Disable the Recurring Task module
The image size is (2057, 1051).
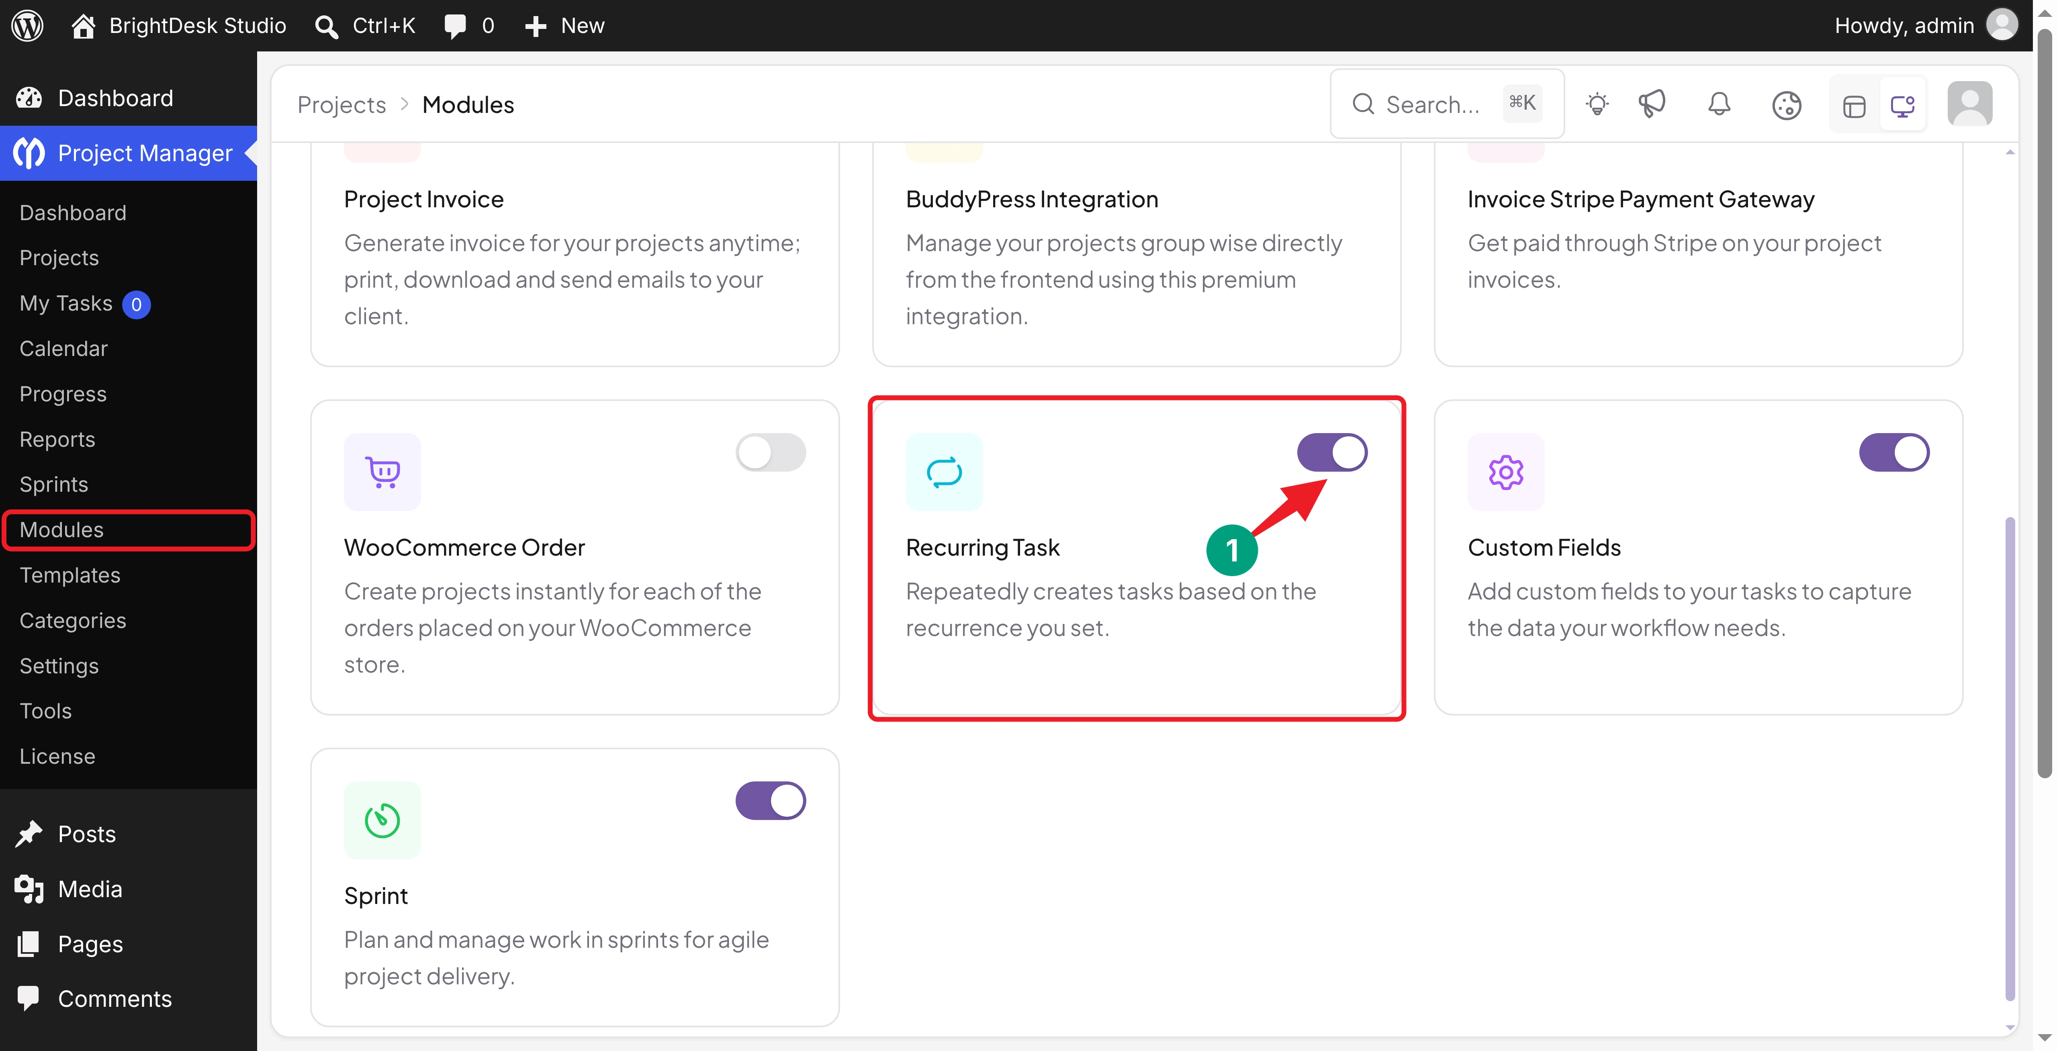pyautogui.click(x=1332, y=453)
